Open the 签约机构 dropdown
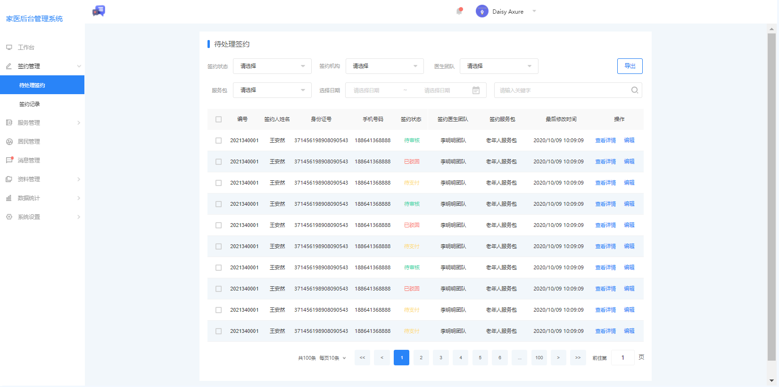Image resolution: width=779 pixels, height=387 pixels. click(x=385, y=66)
